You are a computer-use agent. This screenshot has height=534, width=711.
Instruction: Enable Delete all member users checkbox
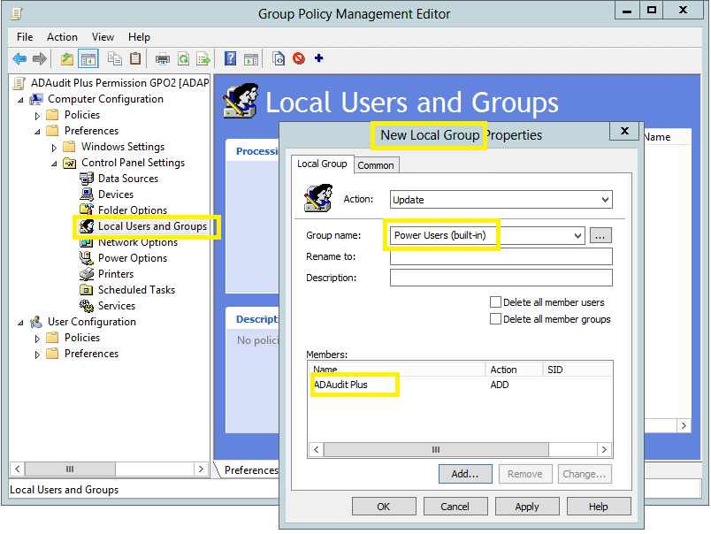coord(496,302)
